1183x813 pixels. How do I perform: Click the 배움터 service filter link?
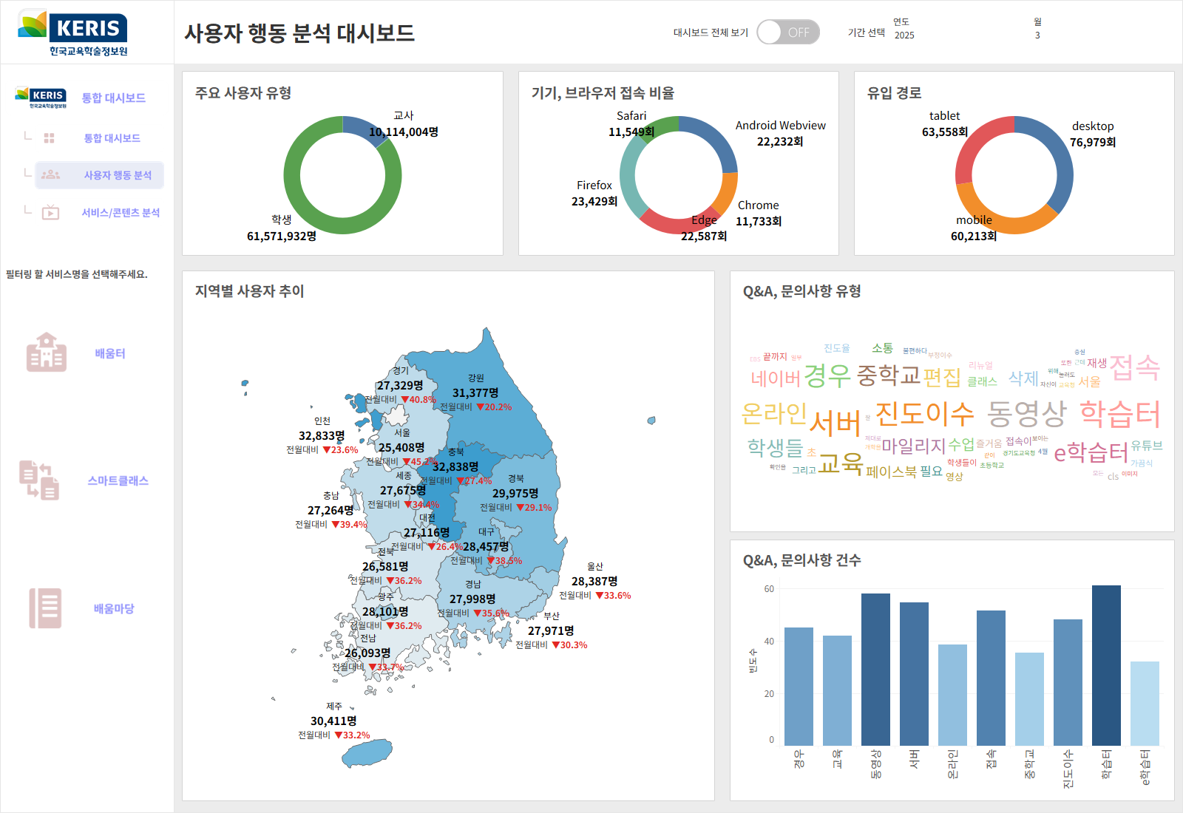[110, 353]
